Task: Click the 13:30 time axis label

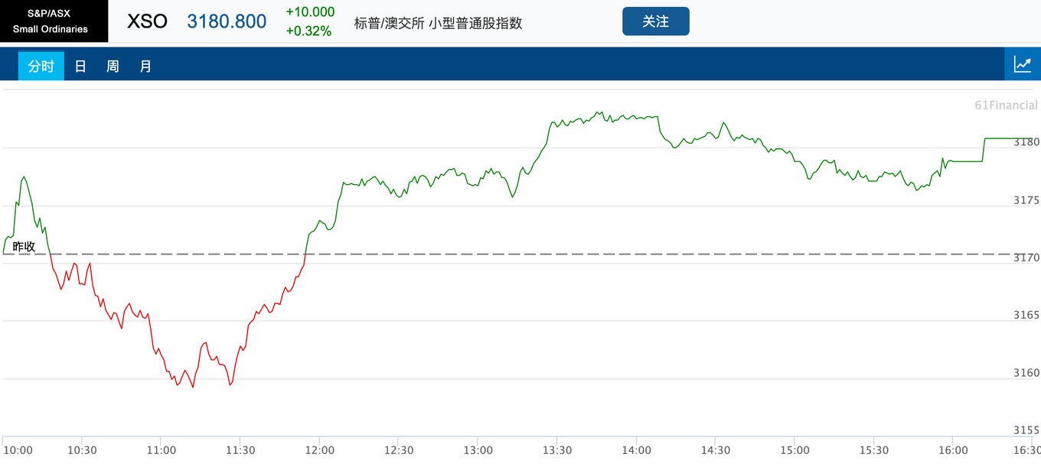Action: point(557,450)
